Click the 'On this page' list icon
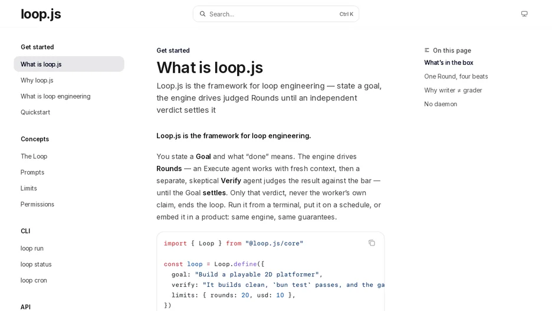This screenshot has height=311, width=552. (x=426, y=50)
